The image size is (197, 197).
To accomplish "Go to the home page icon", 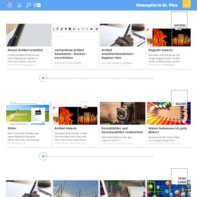I will [19, 5].
